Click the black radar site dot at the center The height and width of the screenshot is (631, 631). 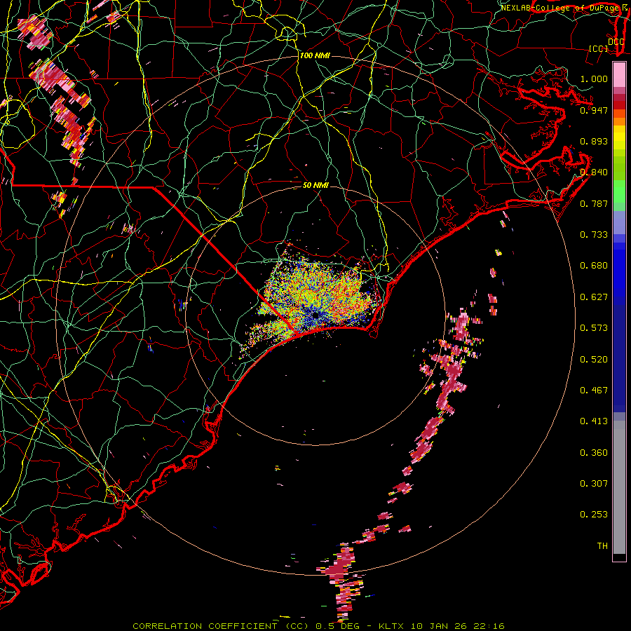(x=315, y=315)
